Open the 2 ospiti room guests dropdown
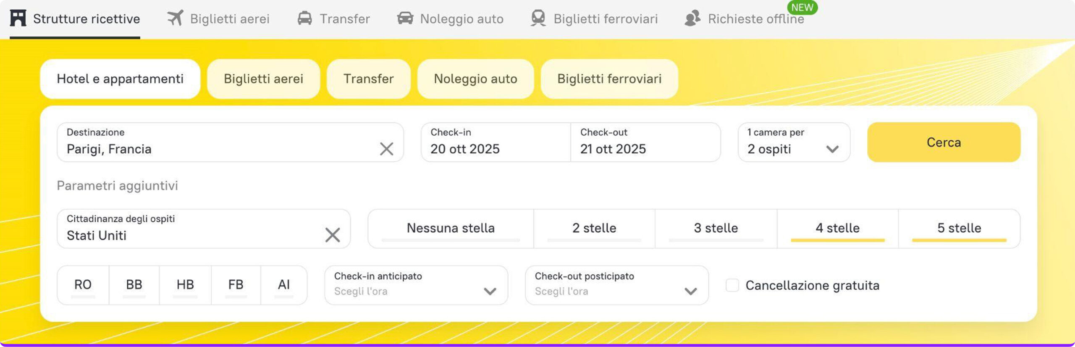The height and width of the screenshot is (347, 1075). pos(794,142)
